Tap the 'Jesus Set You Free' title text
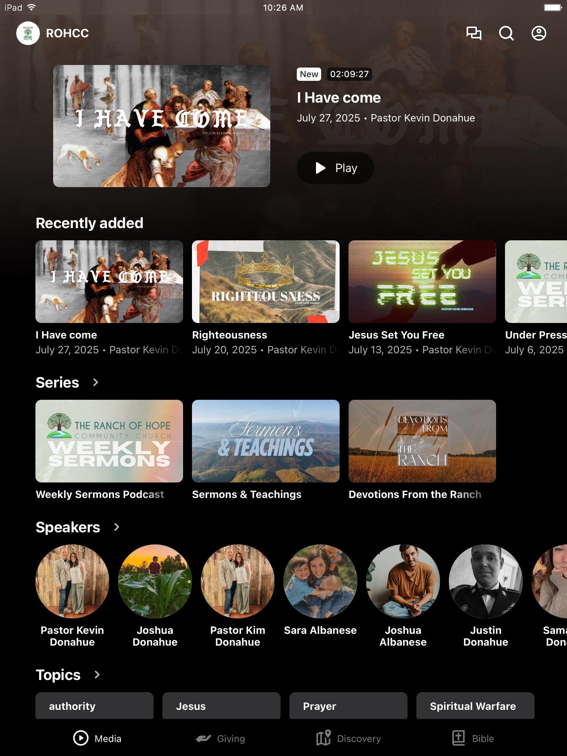 396,335
